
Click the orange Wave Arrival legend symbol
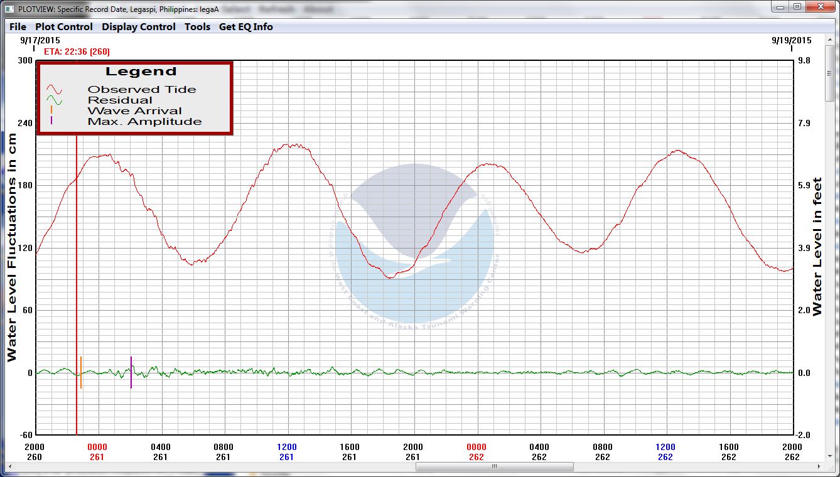51,110
